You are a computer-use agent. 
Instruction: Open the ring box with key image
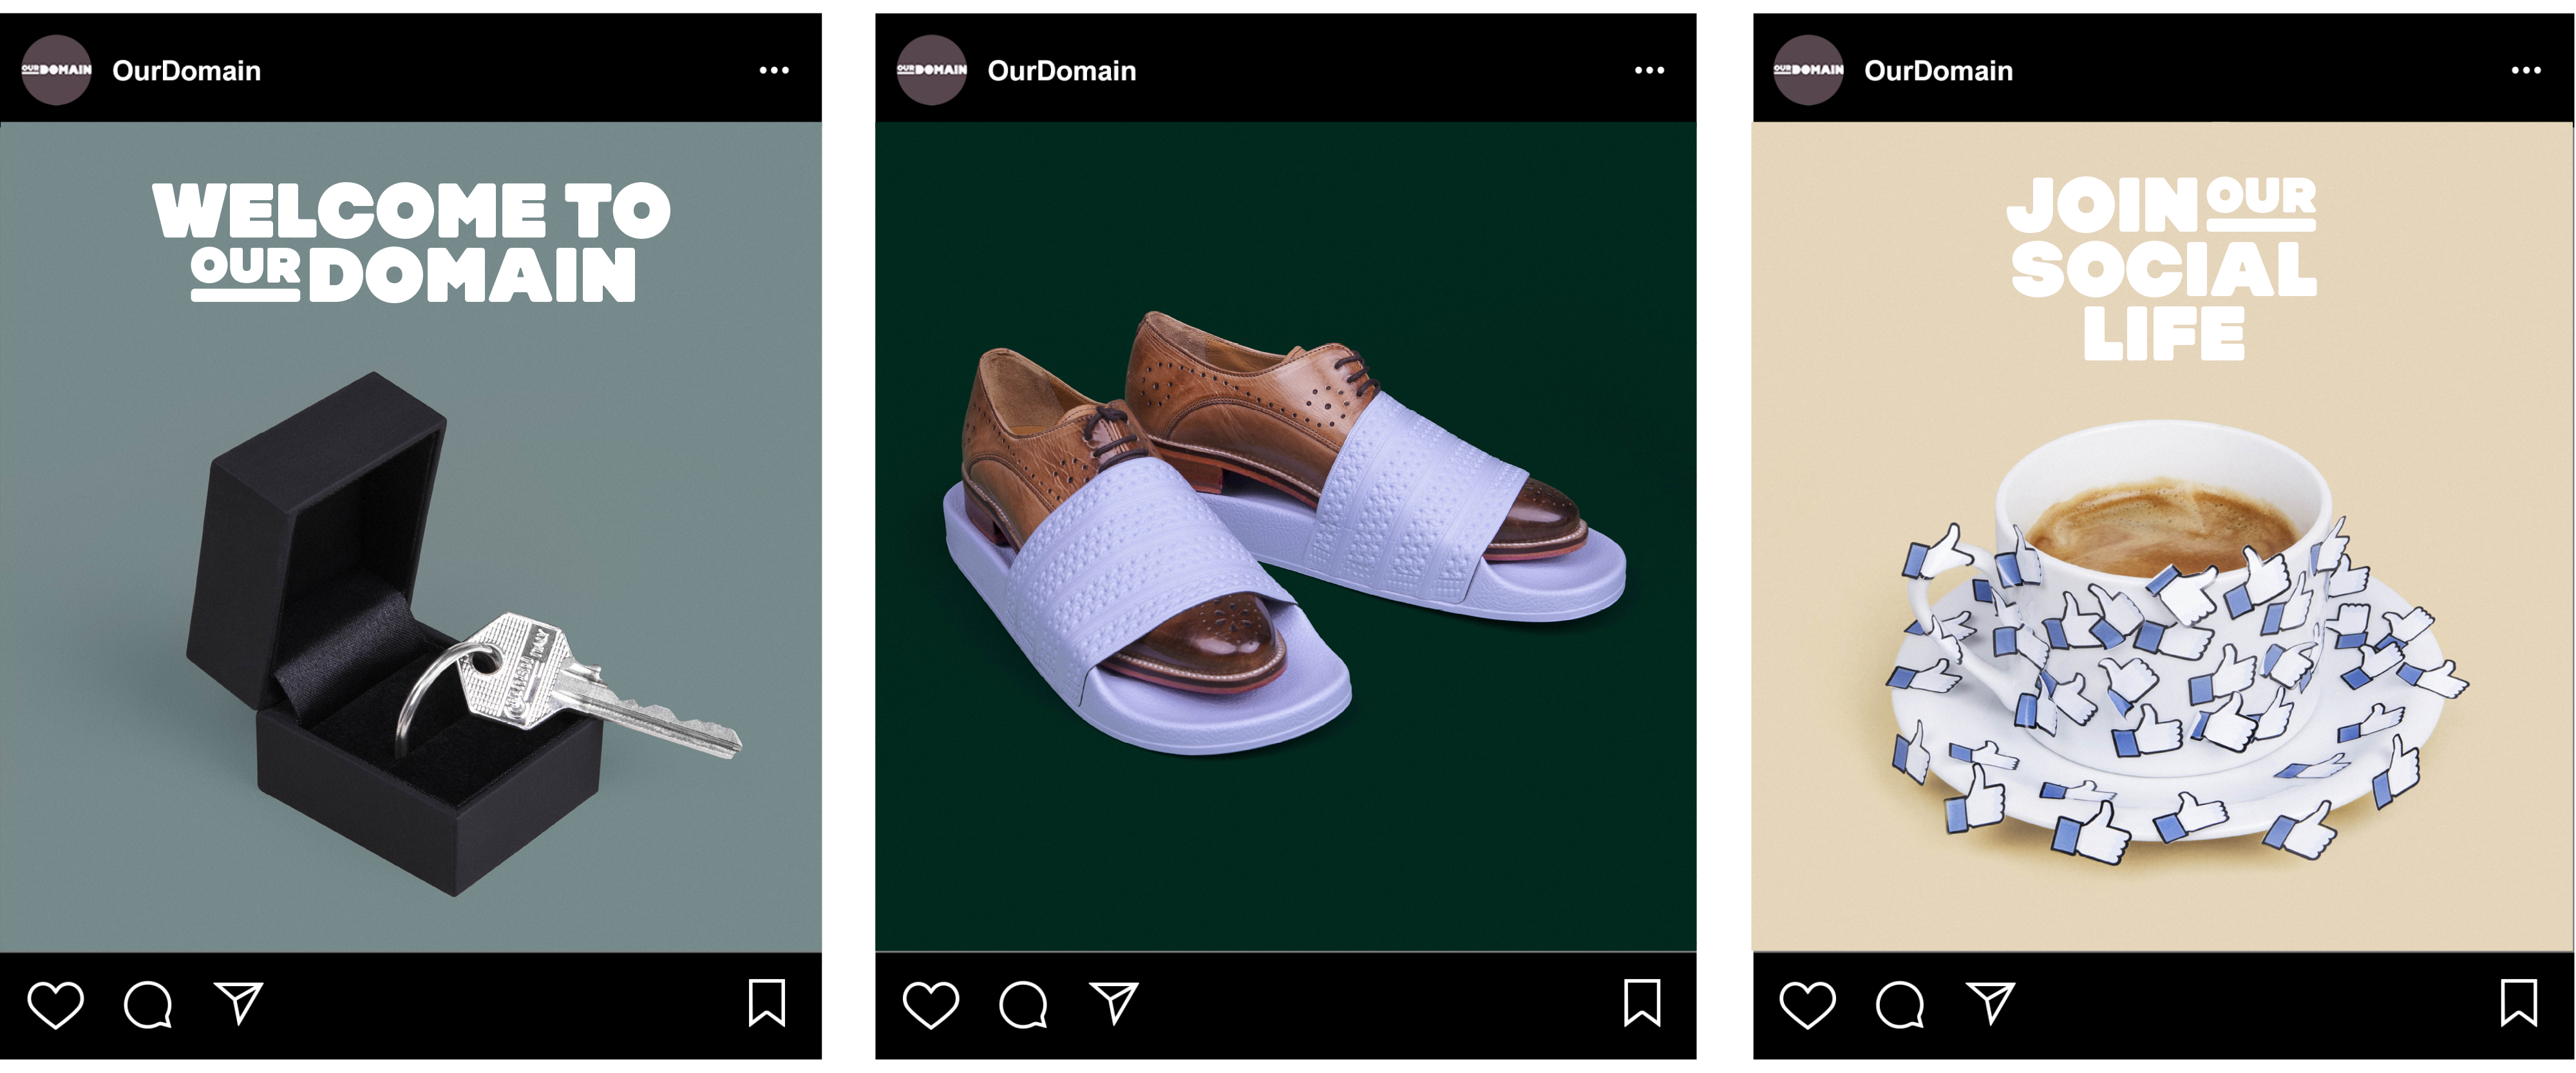pyautogui.click(x=411, y=537)
